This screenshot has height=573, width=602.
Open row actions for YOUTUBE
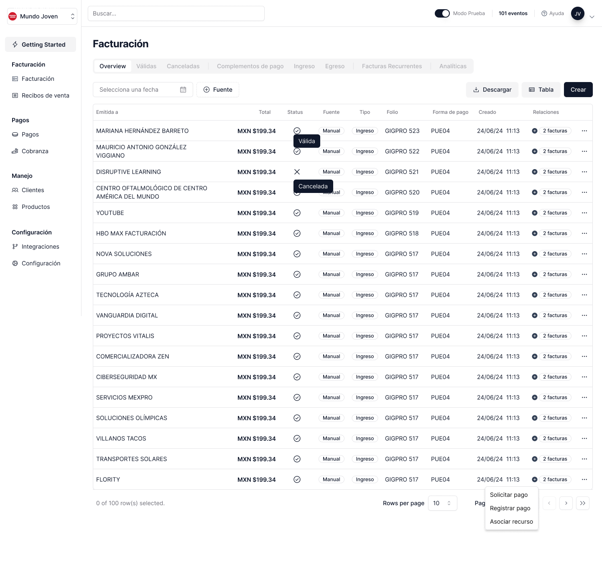[584, 213]
